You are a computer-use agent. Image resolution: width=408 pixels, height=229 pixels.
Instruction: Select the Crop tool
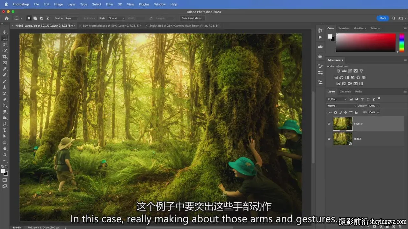(x=5, y=57)
